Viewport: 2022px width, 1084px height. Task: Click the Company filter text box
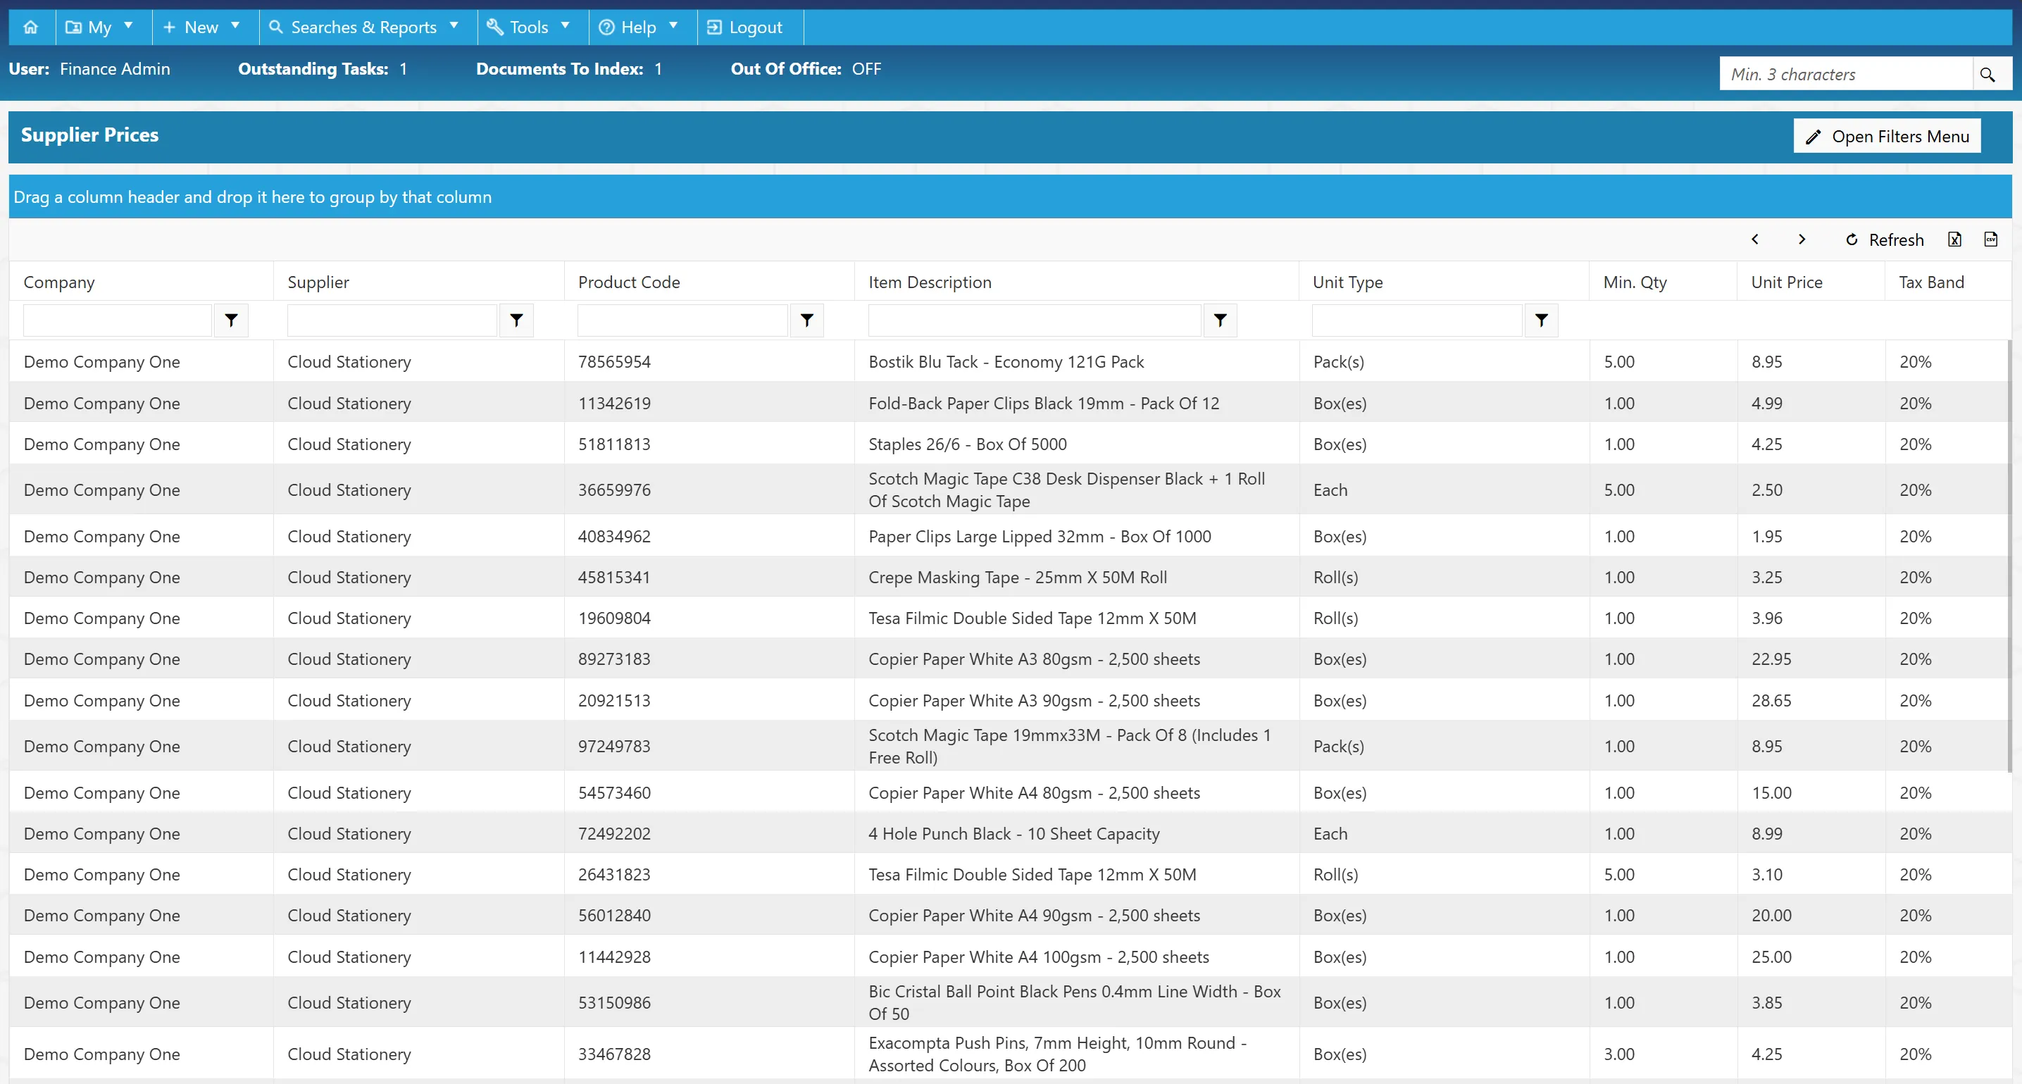tap(118, 320)
